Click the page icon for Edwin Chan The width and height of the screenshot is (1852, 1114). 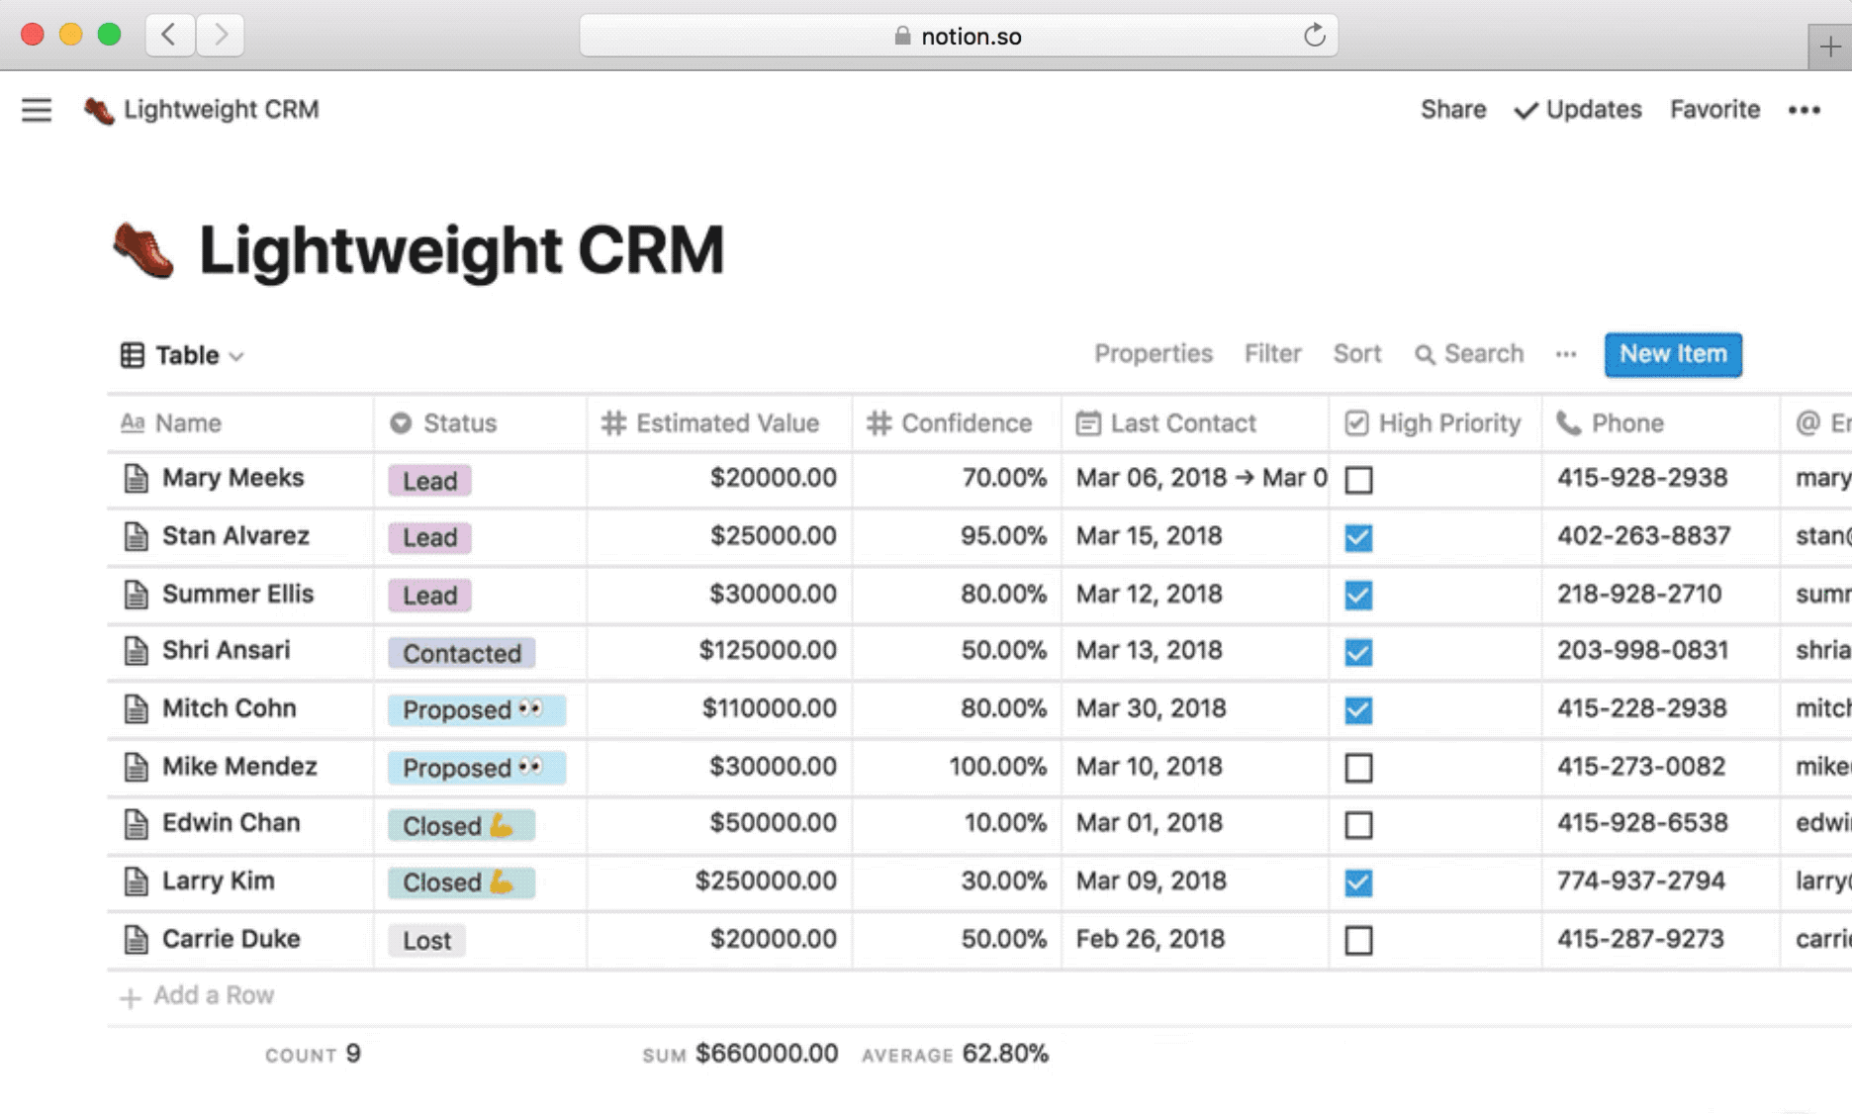pyautogui.click(x=136, y=824)
